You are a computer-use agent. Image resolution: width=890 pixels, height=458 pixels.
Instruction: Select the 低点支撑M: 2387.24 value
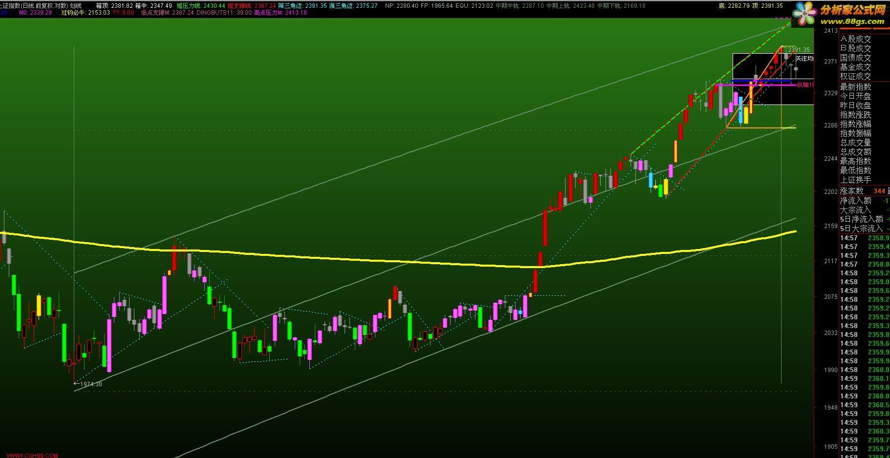168,13
